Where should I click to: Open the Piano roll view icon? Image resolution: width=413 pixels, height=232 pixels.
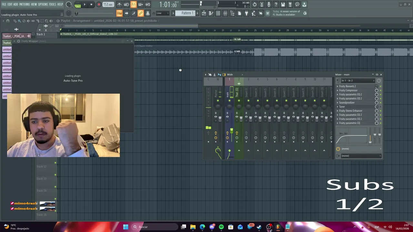tap(211, 13)
